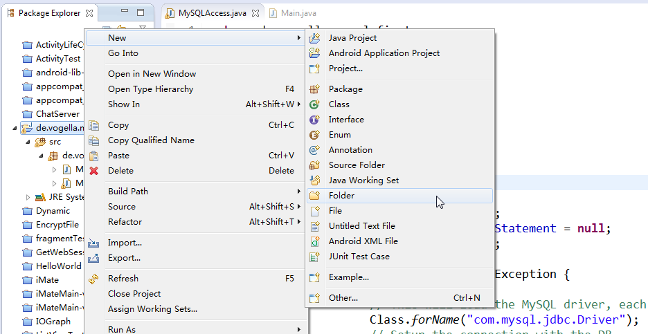Choose the Interface icon

click(315, 120)
